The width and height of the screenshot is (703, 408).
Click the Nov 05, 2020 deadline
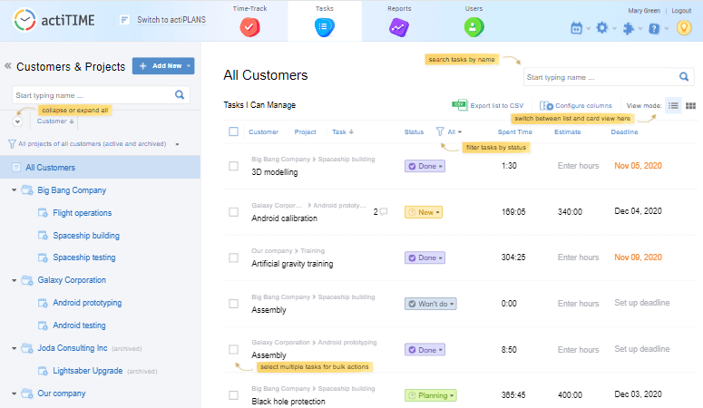pyautogui.click(x=638, y=166)
